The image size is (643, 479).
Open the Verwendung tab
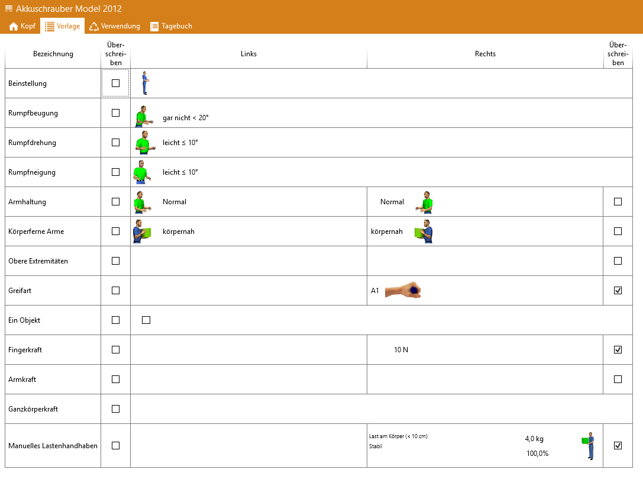click(115, 26)
